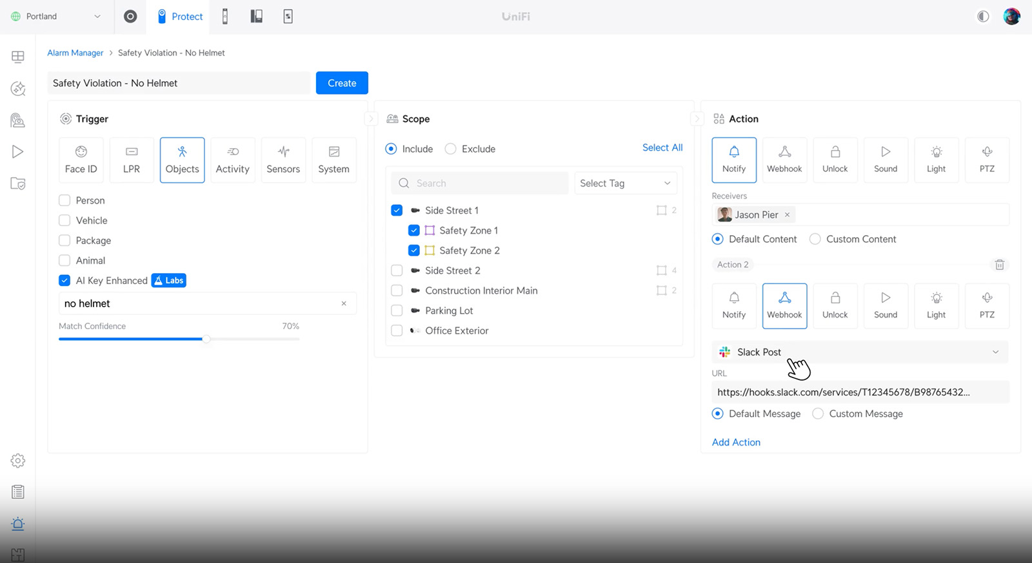Viewport: 1032px width, 563px height.
Task: Open the dashboard grid icon in sidebar
Action: [x=18, y=57]
